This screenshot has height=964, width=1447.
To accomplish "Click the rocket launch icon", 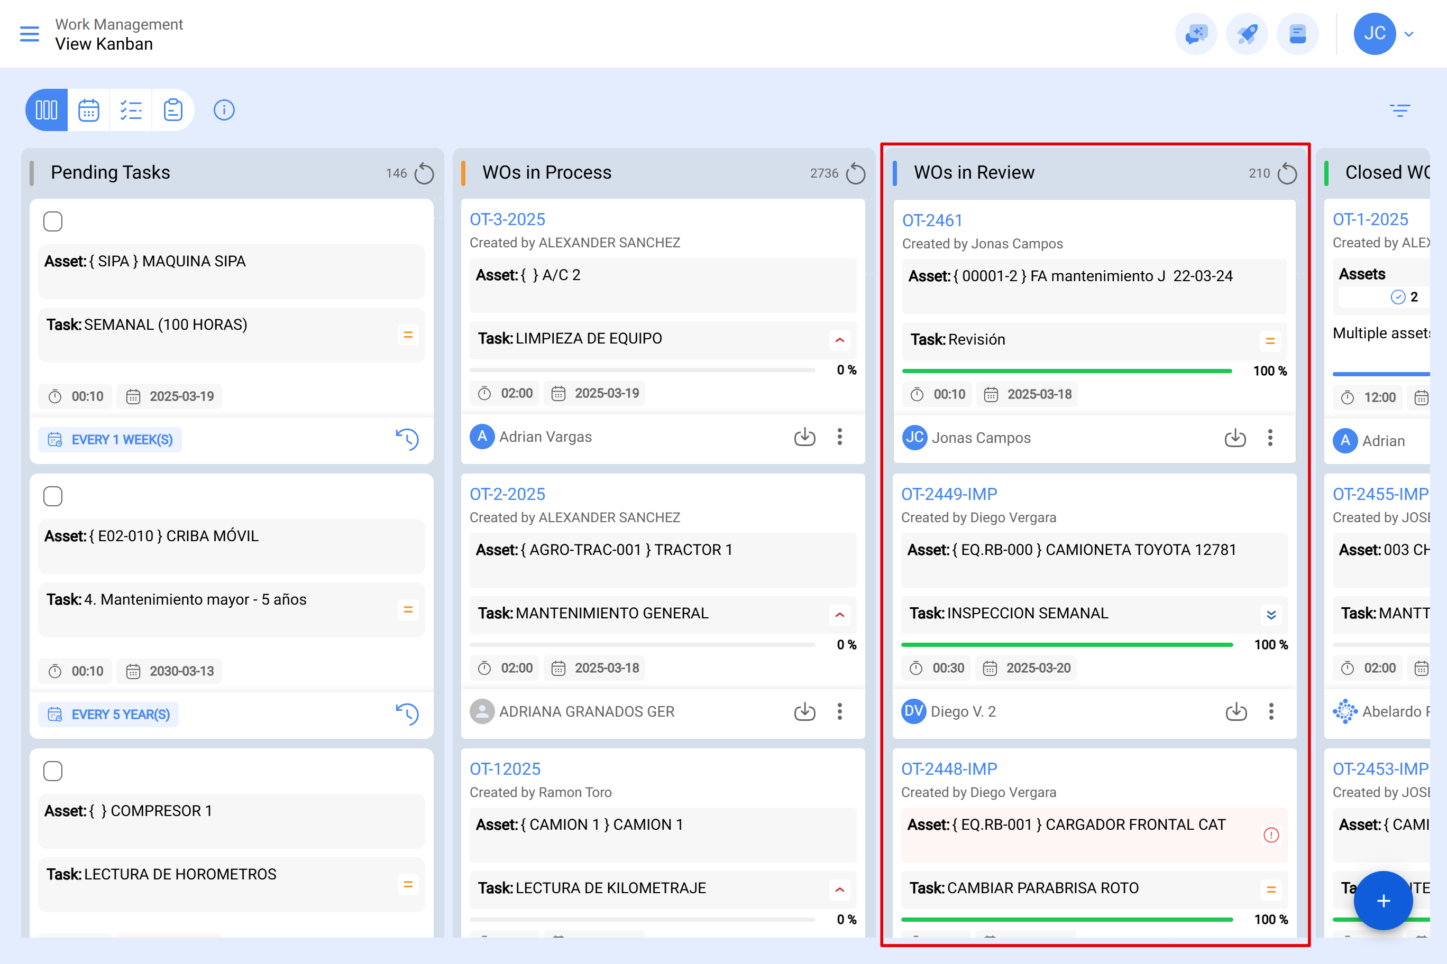I will pos(1247,34).
